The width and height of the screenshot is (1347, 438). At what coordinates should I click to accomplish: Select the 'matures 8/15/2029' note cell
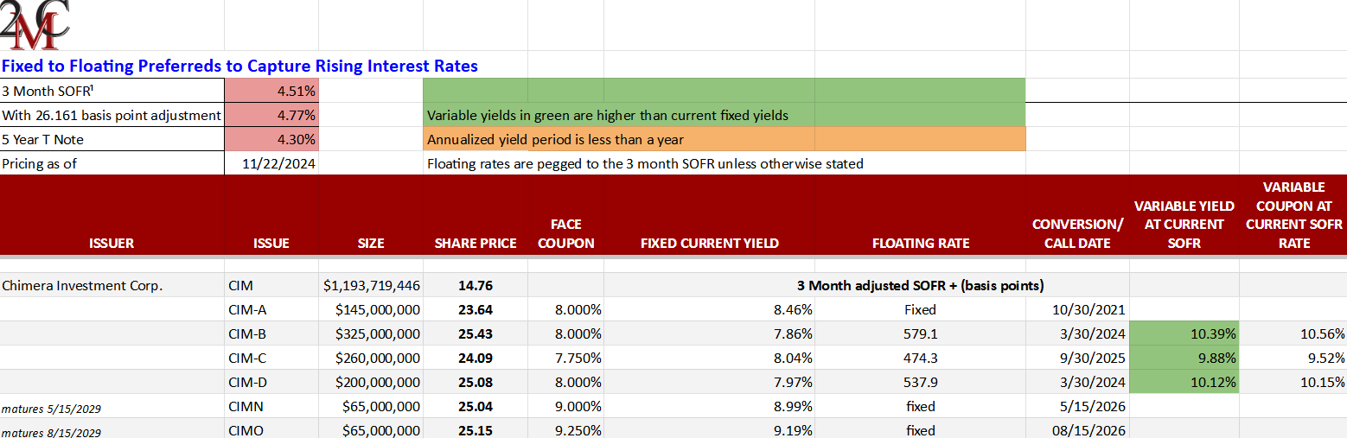(x=112, y=429)
